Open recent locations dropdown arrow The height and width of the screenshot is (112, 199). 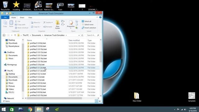click(12, 35)
